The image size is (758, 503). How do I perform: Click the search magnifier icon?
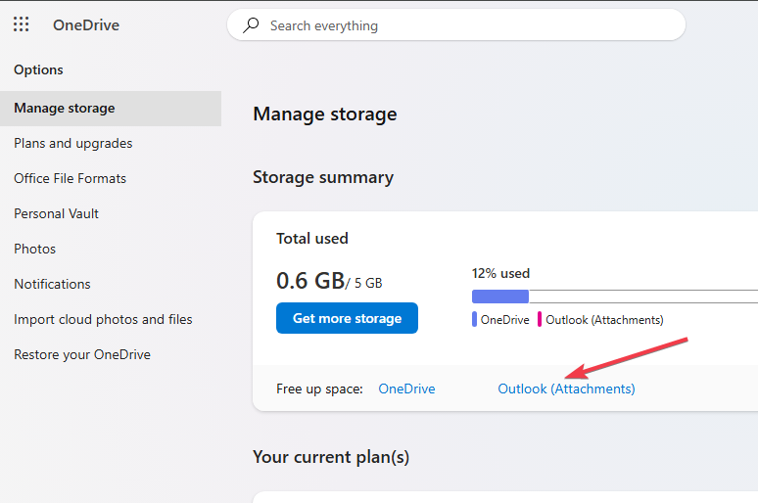(x=251, y=24)
